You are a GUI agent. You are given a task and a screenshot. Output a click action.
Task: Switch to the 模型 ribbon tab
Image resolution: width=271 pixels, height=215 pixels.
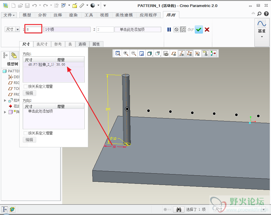27,15
